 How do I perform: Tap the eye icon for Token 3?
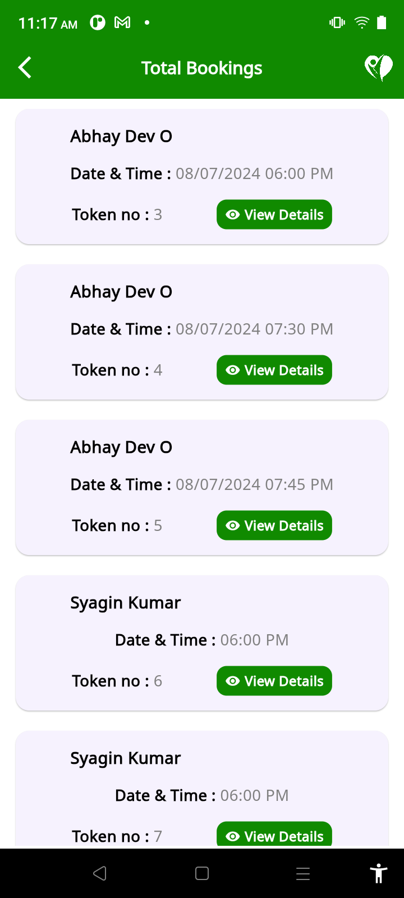click(232, 215)
